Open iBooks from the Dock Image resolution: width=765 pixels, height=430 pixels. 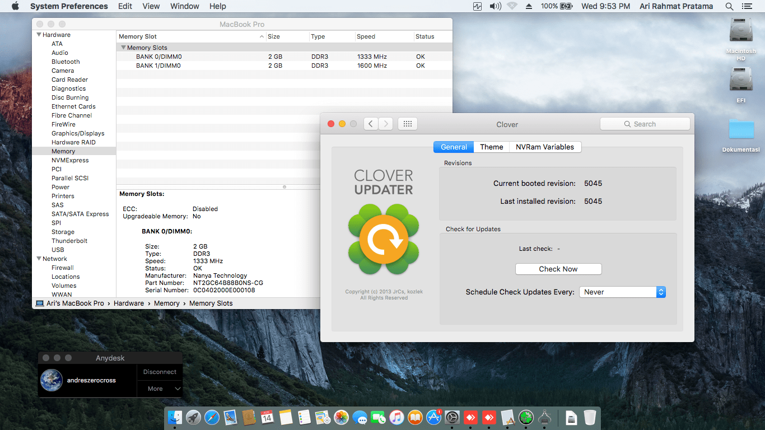415,417
